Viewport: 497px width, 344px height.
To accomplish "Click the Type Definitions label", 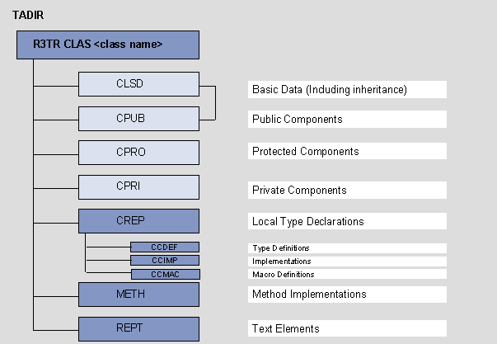I will (346, 248).
